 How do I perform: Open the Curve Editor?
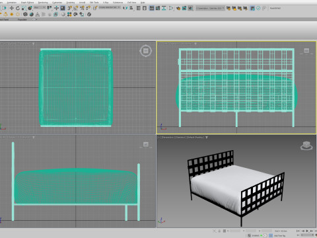(158, 8)
